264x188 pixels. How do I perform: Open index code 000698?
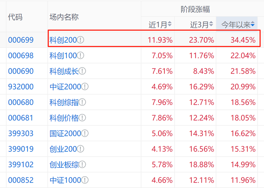point(21,55)
